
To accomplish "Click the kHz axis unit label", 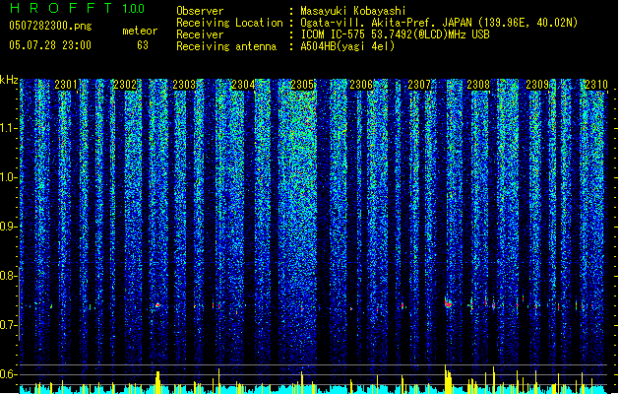I will click(9, 80).
